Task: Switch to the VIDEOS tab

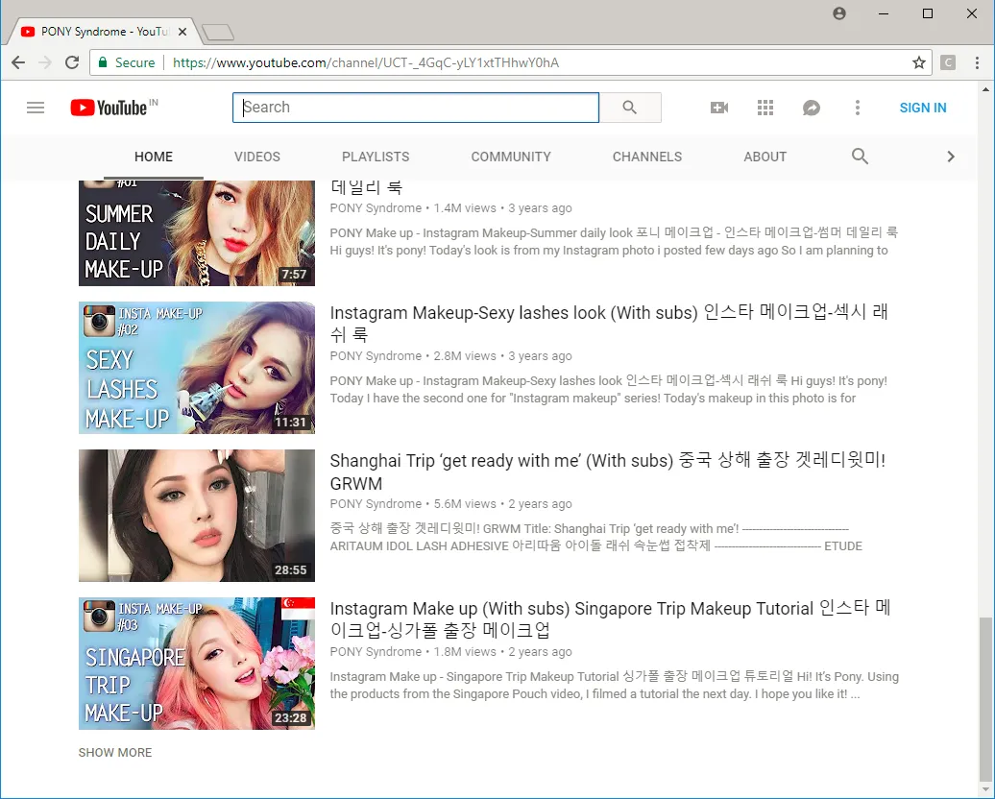Action: 257,157
